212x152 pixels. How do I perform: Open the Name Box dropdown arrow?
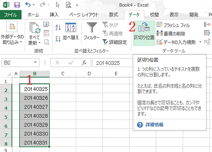pyautogui.click(x=35, y=62)
